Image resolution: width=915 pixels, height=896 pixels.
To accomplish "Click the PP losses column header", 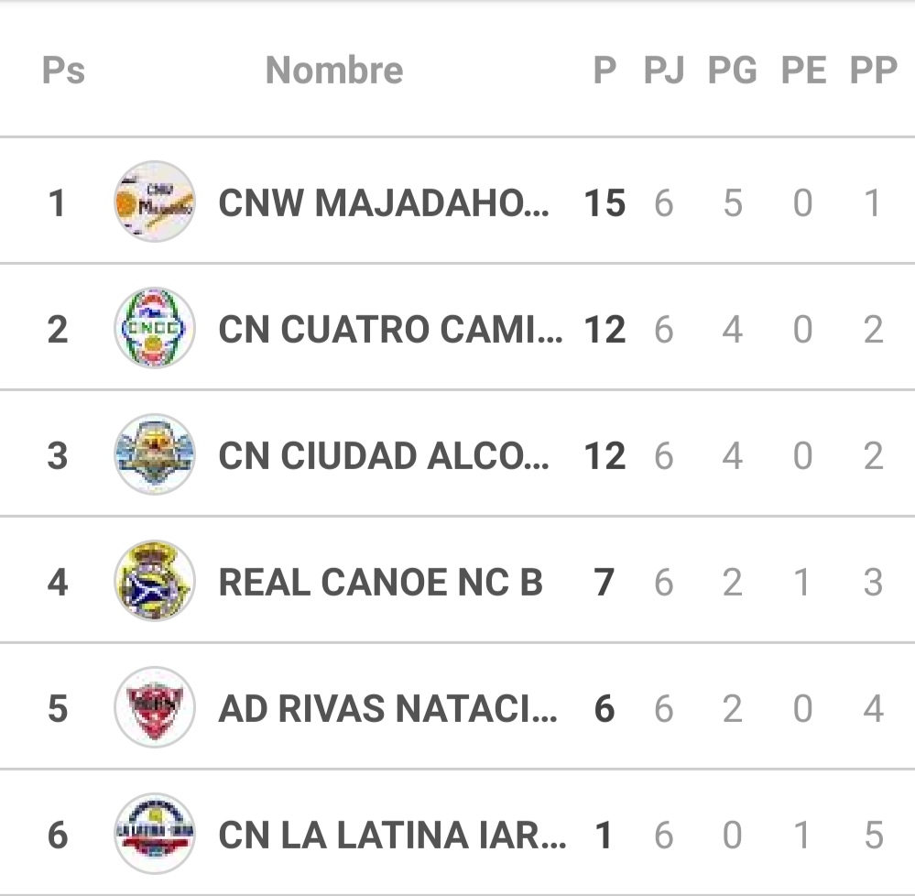I will (873, 70).
